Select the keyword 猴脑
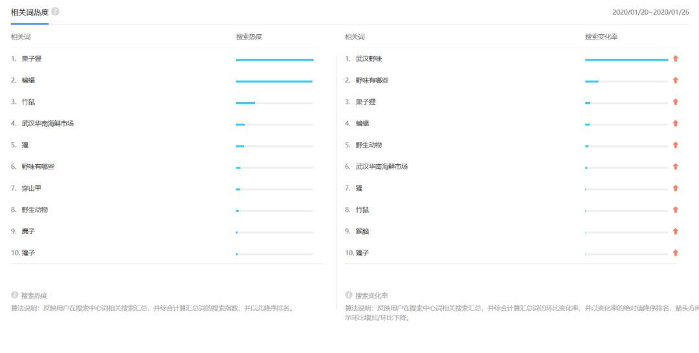The width and height of the screenshot is (699, 353). 362,231
